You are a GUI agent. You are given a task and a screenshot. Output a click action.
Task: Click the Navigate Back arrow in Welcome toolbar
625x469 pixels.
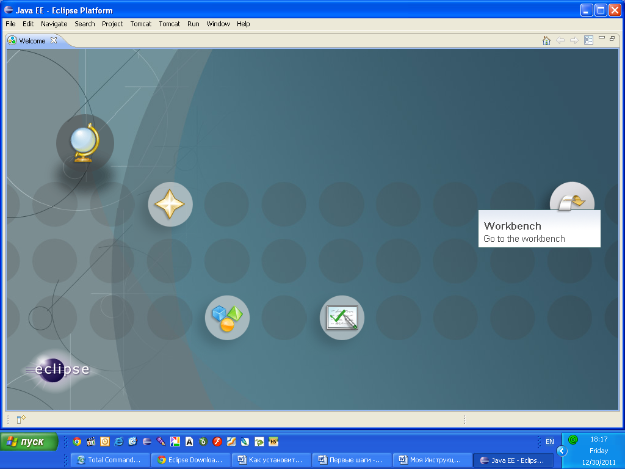560,40
